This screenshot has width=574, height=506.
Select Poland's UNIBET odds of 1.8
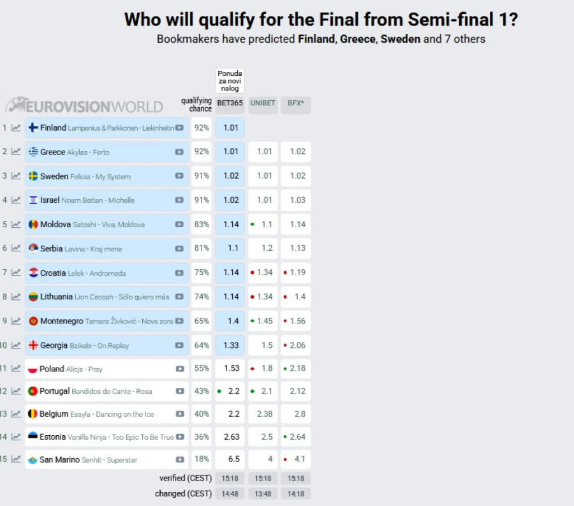click(263, 369)
